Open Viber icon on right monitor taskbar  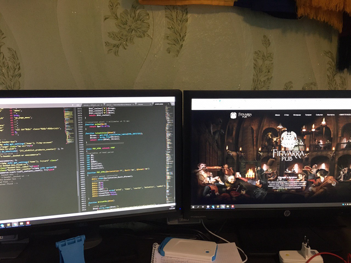[208, 207]
